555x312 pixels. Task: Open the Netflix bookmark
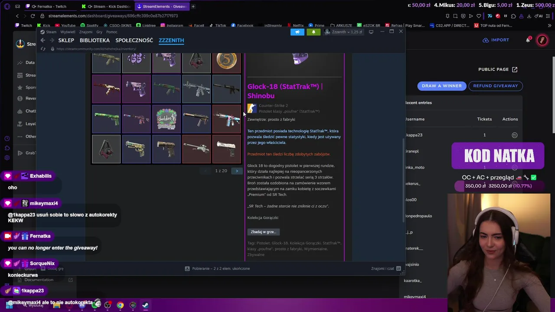click(295, 26)
